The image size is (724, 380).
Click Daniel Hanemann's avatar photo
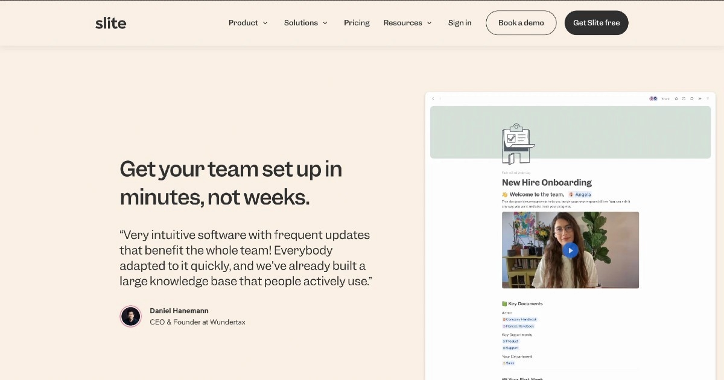coord(130,316)
